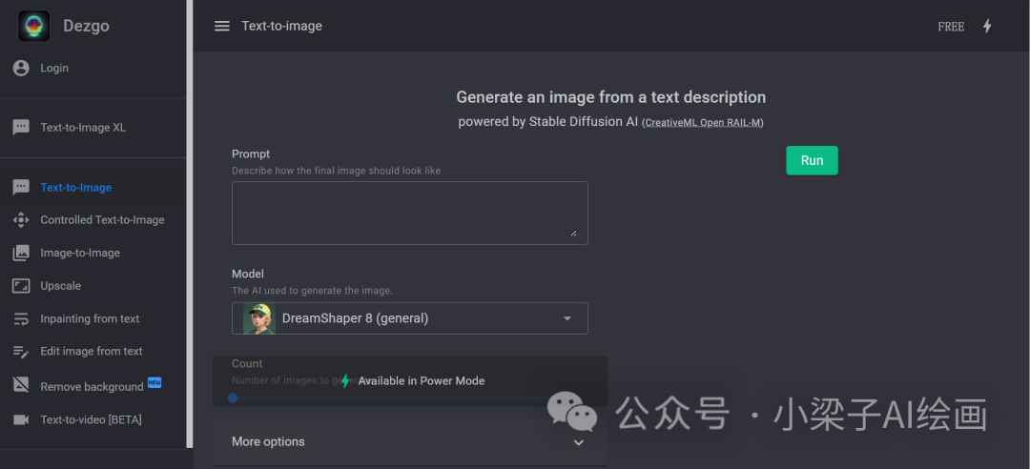Image resolution: width=1030 pixels, height=469 pixels.
Task: Click the model dropdown arrow
Action: [x=567, y=318]
